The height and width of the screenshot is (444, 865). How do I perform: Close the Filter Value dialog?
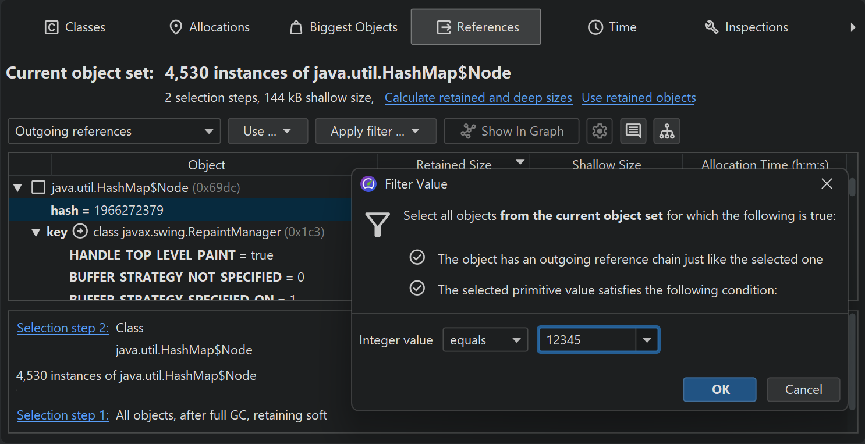click(x=826, y=184)
